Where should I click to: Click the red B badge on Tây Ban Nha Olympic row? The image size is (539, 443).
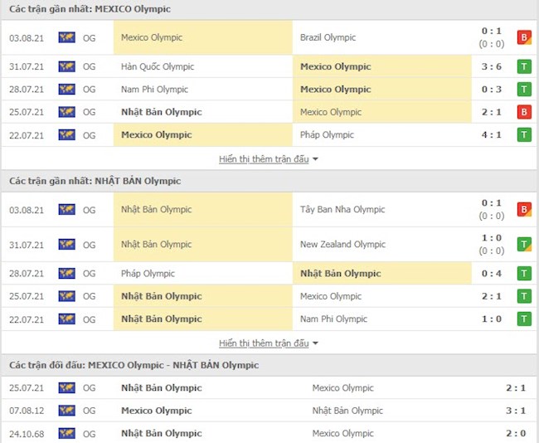pyautogui.click(x=524, y=210)
